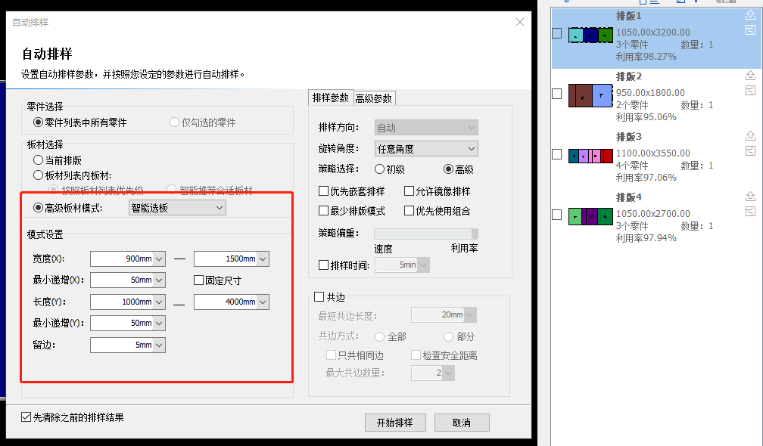Expand the 智能选板 mode dropdown
This screenshot has height=446, width=763.
click(x=177, y=208)
